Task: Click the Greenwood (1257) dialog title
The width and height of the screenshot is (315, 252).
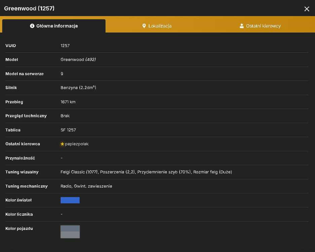Action: [x=29, y=8]
